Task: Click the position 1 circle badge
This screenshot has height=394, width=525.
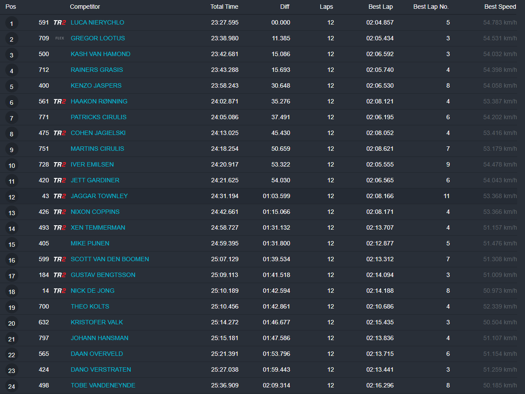Action: [11, 24]
